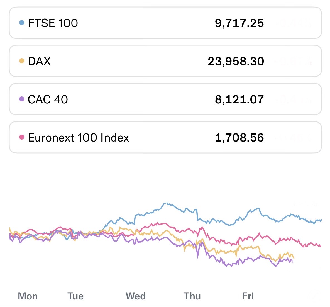Viewport: 330px width, 307px height.
Task: Click the purple dot beside CAC 40
Action: click(x=22, y=99)
